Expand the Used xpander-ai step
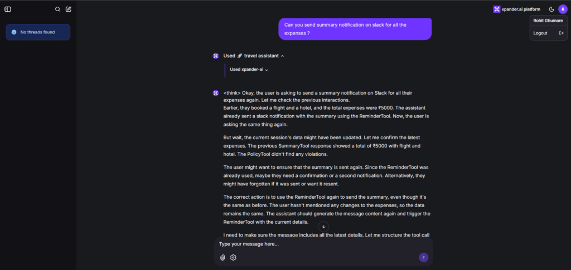The image size is (571, 270). [x=267, y=70]
